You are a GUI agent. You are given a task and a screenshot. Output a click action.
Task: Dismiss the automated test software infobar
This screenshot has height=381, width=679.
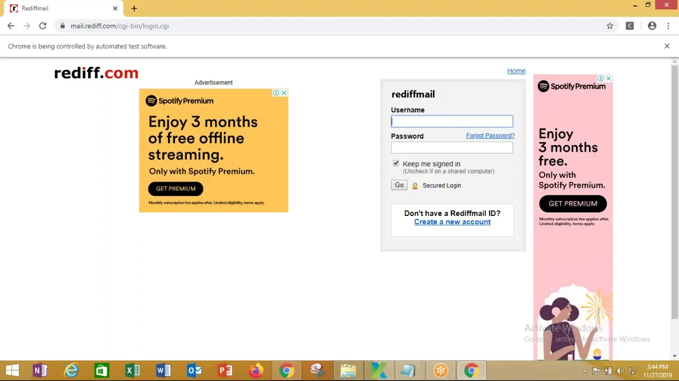click(667, 46)
